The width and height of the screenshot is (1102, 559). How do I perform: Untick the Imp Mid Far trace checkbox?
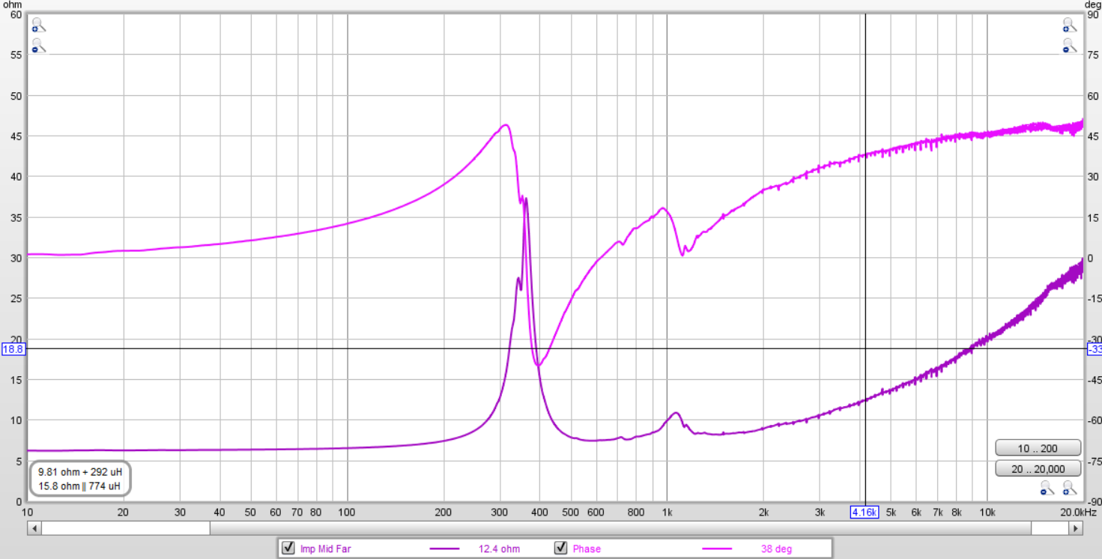[x=288, y=549]
